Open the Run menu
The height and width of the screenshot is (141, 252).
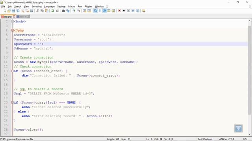click(x=80, y=7)
